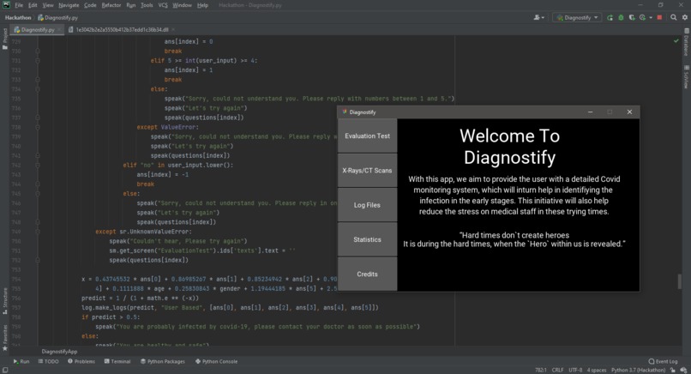
Task: Click the DiagnostifyApp breadcrumb below editor
Action: pos(59,352)
